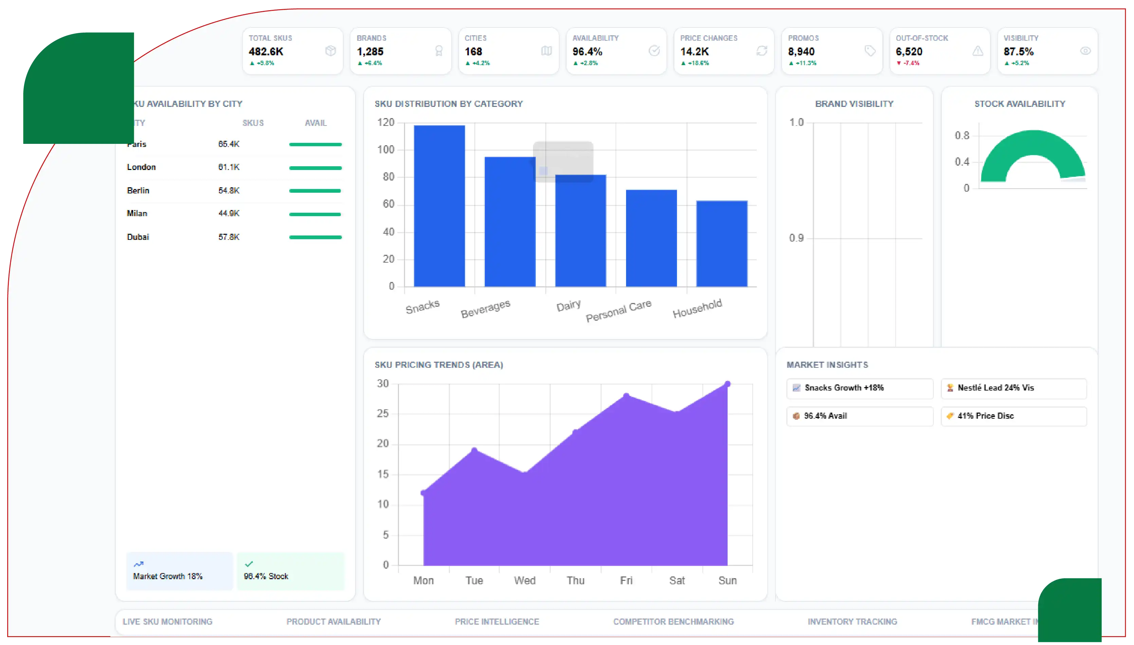Viewport: 1134px width, 645px height.
Task: Click the Snacks Growth +18% insight
Action: coord(860,388)
